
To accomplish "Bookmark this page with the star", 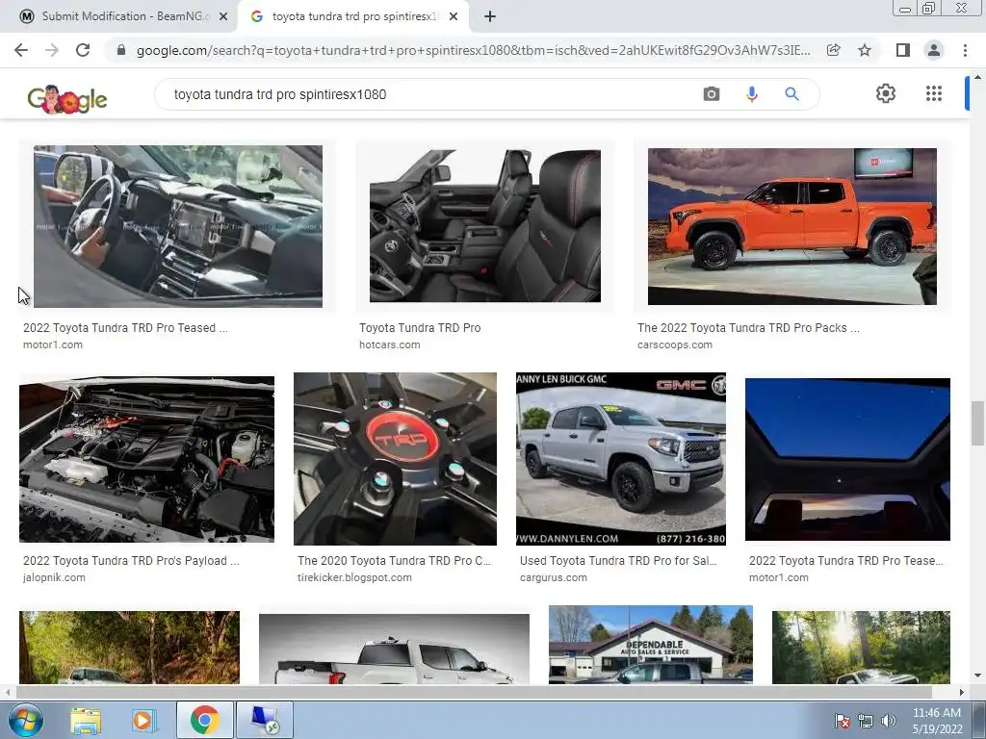I will click(x=865, y=50).
